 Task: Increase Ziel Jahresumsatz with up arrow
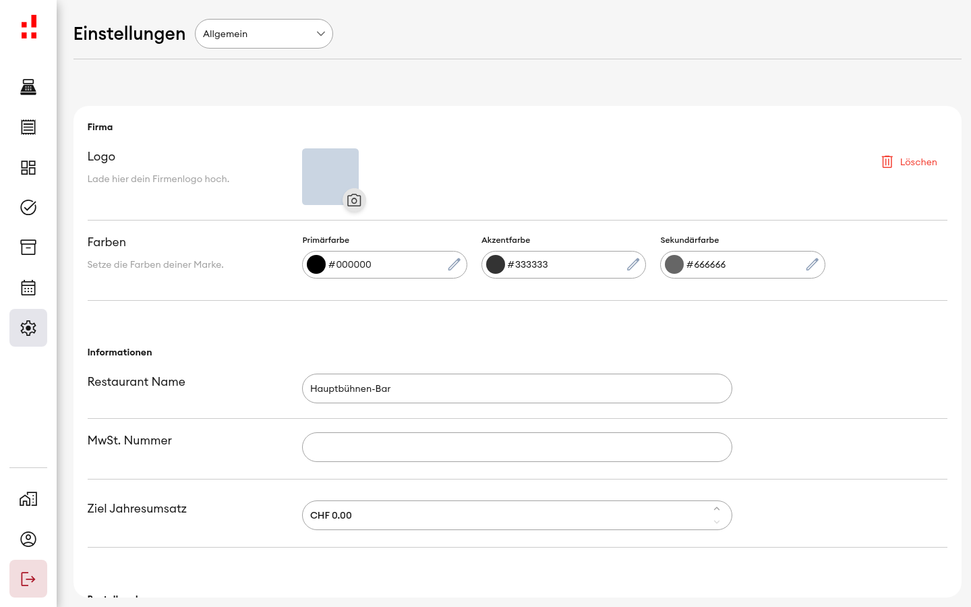coord(717,509)
